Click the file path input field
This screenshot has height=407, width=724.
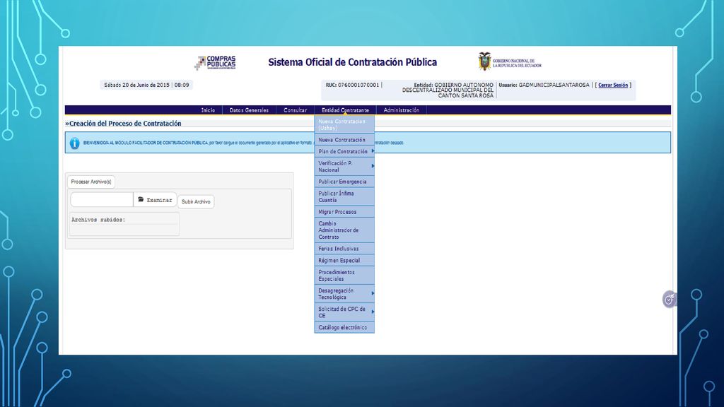(102, 200)
